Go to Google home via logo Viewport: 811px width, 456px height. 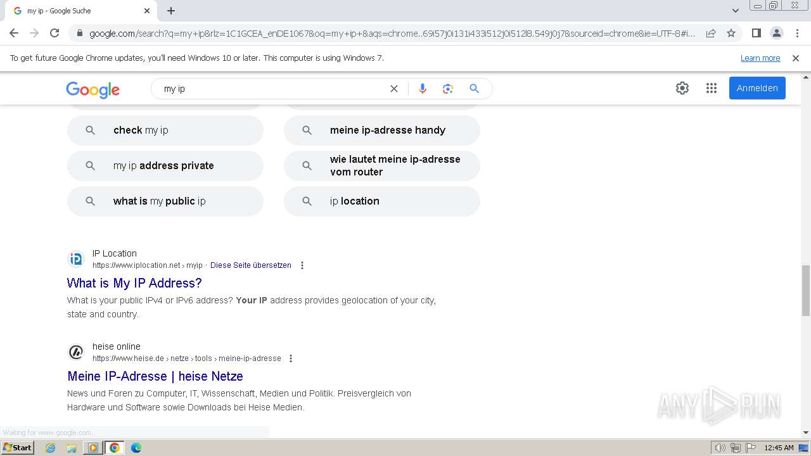[93, 89]
